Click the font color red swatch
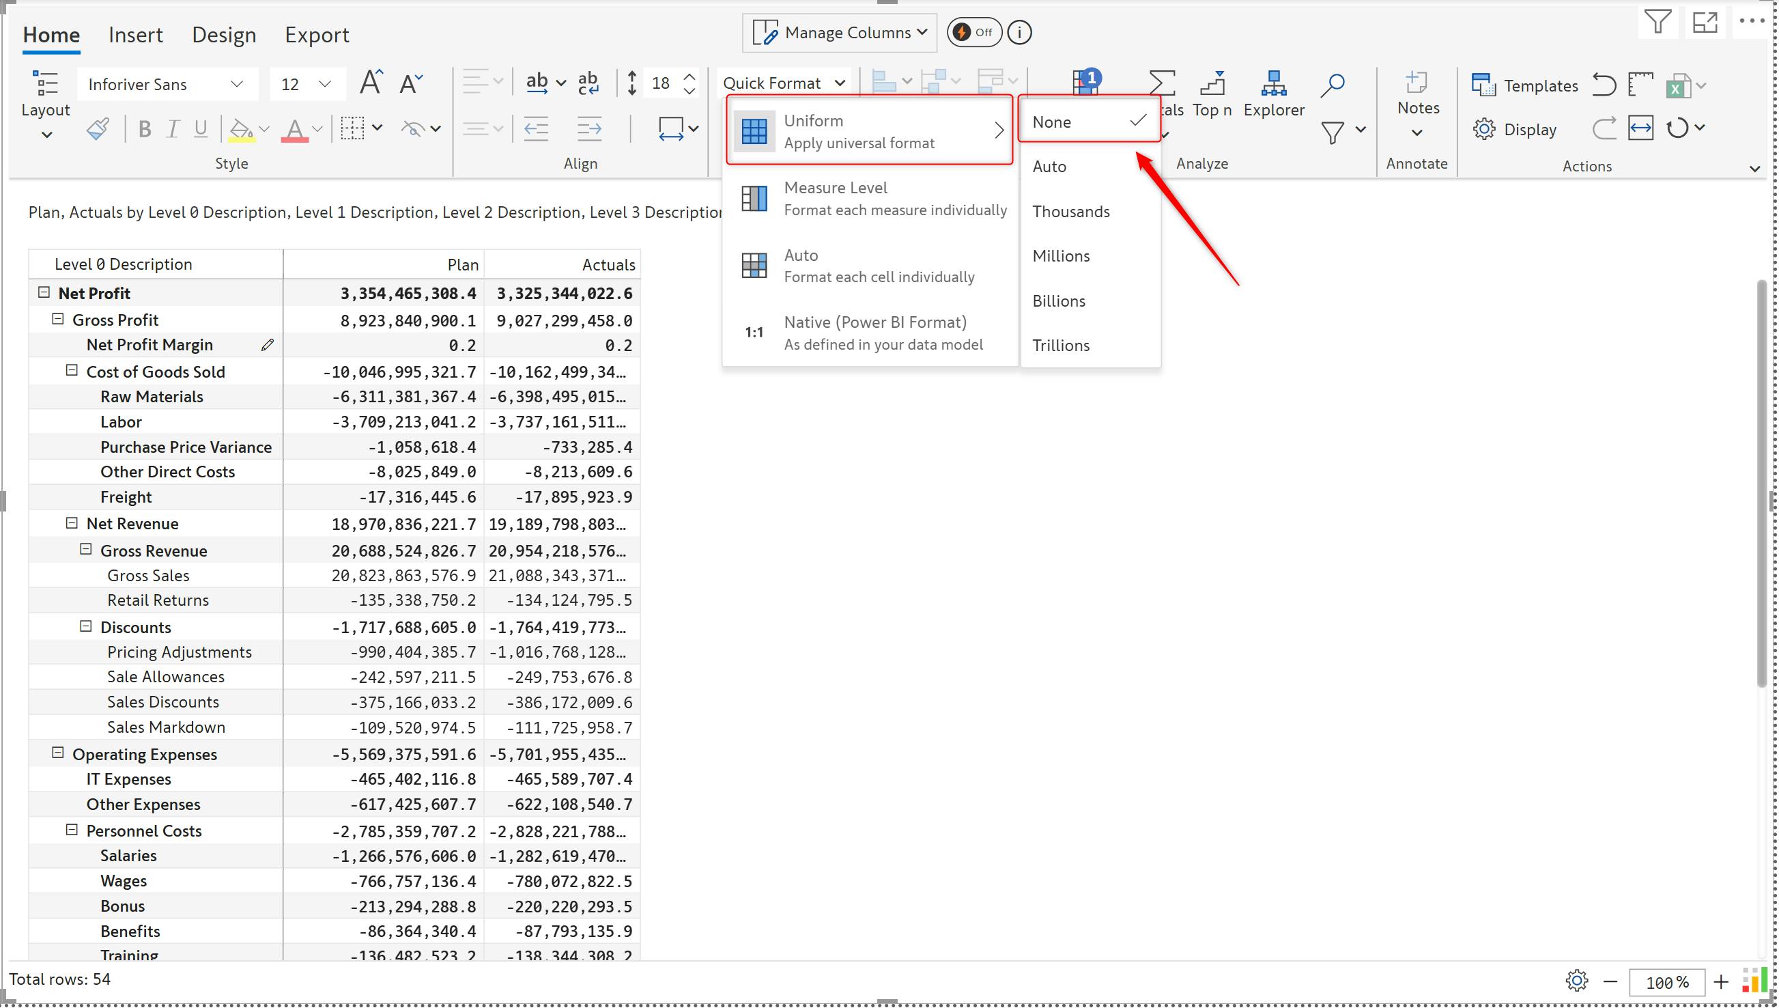Viewport: 1779px width, 1008px height. coord(295,130)
